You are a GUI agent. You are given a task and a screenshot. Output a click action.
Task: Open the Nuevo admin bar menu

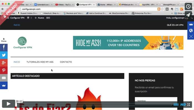(x=39, y=18)
